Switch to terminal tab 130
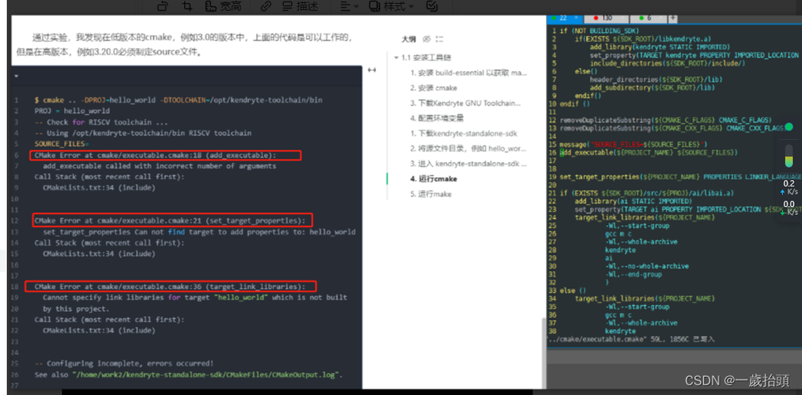Screen dimensions: 802x395 click(x=607, y=18)
